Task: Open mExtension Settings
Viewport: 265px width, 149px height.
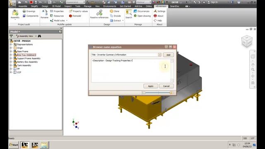Action: click(x=159, y=11)
